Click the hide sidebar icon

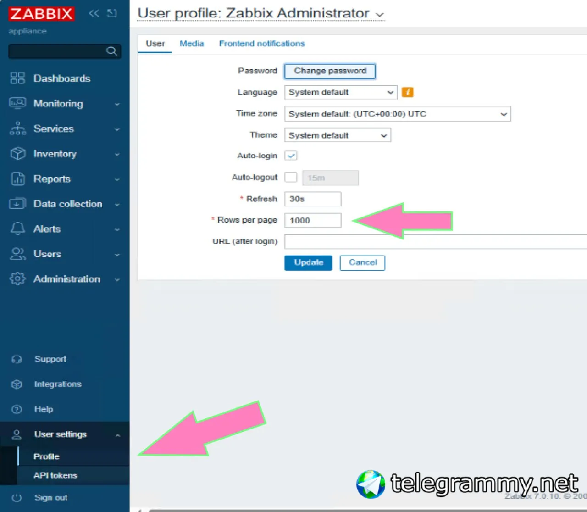pos(112,13)
